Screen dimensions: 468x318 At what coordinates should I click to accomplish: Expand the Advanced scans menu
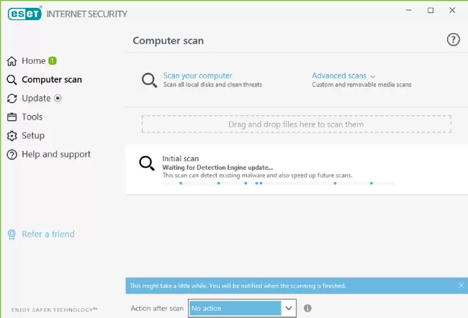[339, 76]
